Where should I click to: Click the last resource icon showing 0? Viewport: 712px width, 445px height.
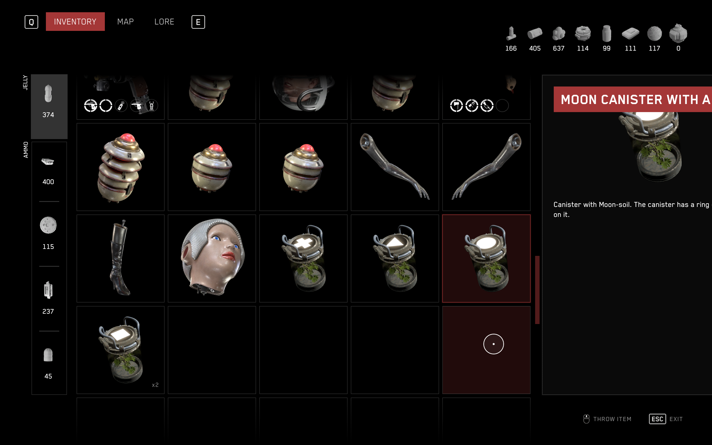coord(678,33)
